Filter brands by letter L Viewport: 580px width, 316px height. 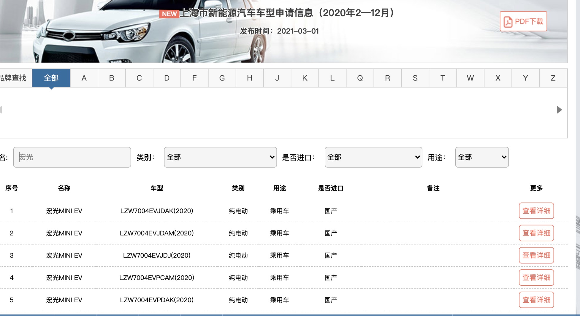coord(332,78)
